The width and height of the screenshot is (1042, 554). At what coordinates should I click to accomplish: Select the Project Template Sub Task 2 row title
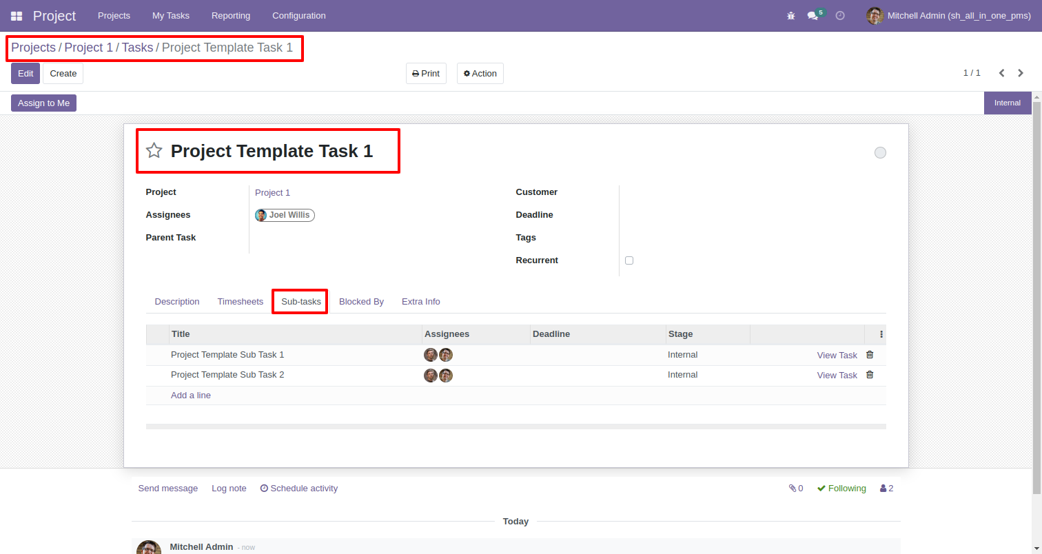pyautogui.click(x=227, y=375)
